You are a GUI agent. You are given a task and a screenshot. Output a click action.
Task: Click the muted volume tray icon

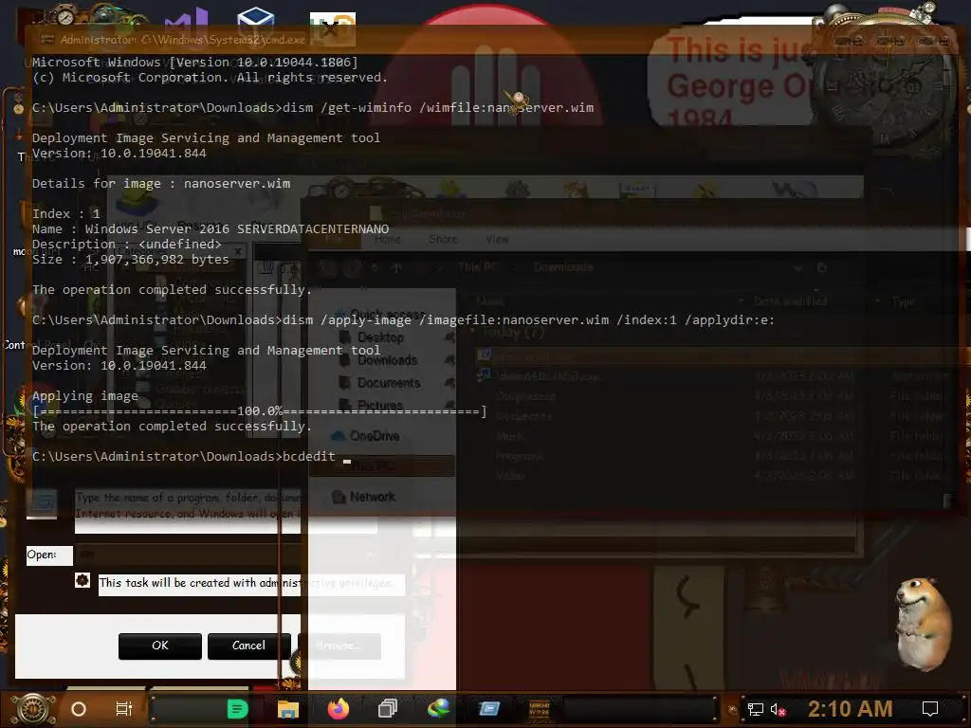pyautogui.click(x=778, y=709)
